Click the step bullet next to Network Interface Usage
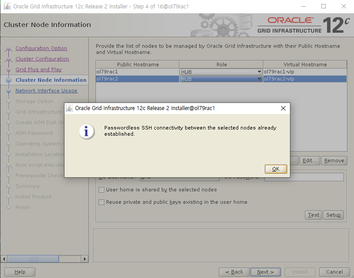354x278 pixels. 8,91
